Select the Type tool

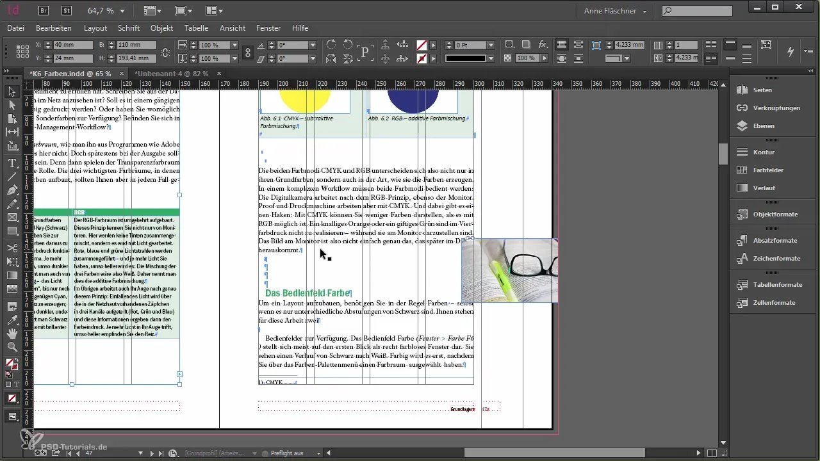click(x=12, y=163)
